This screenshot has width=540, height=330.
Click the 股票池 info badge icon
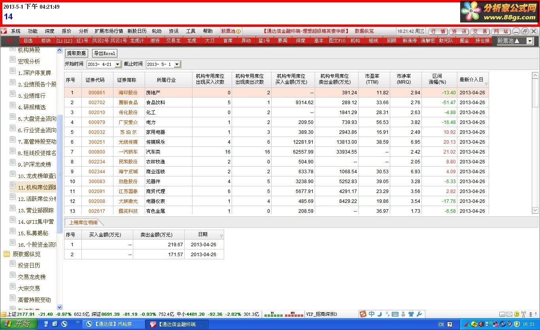pos(239,31)
